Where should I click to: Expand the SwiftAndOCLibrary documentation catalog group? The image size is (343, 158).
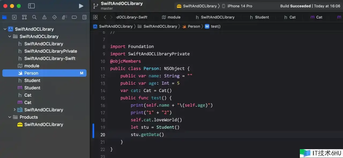click(15, 110)
